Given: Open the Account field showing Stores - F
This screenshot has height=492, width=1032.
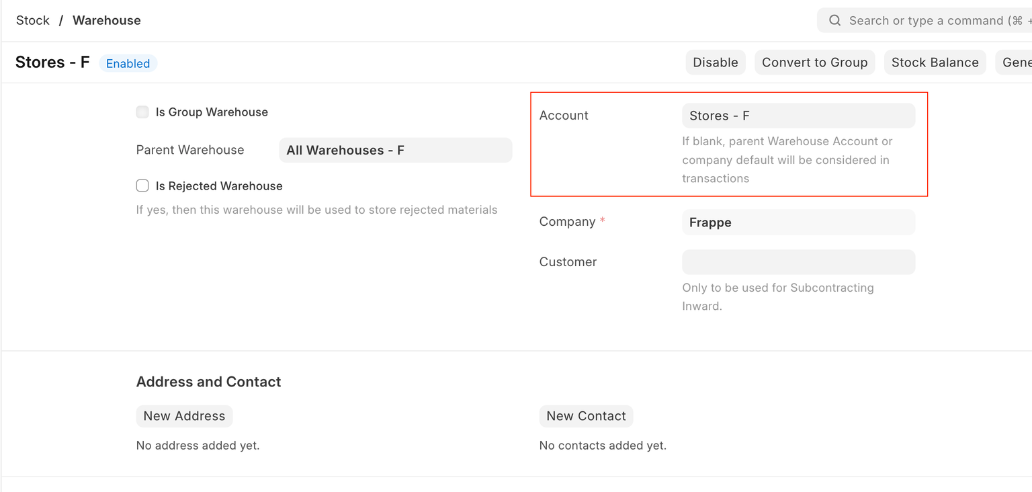Looking at the screenshot, I should pyautogui.click(x=798, y=115).
